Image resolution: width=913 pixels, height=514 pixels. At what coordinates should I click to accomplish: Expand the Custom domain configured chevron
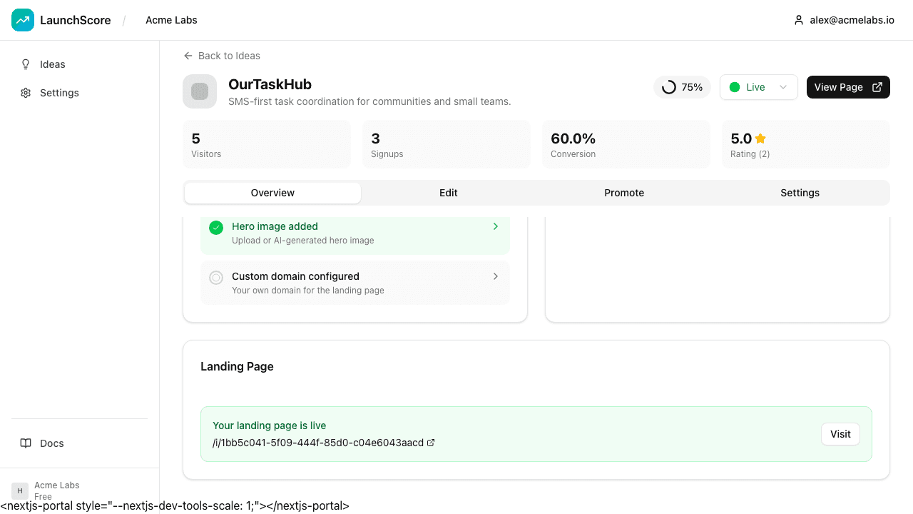[496, 276]
